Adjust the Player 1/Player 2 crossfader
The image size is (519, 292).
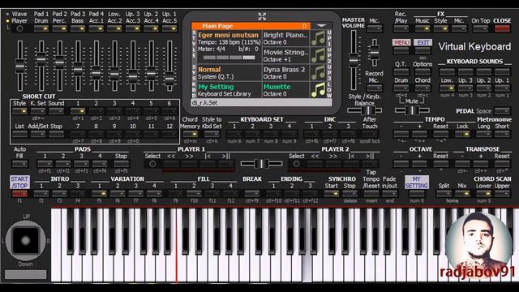(x=261, y=164)
